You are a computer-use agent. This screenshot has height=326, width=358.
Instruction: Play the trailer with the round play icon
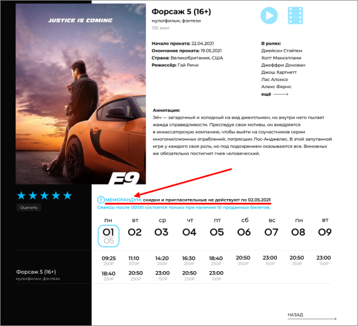(269, 16)
